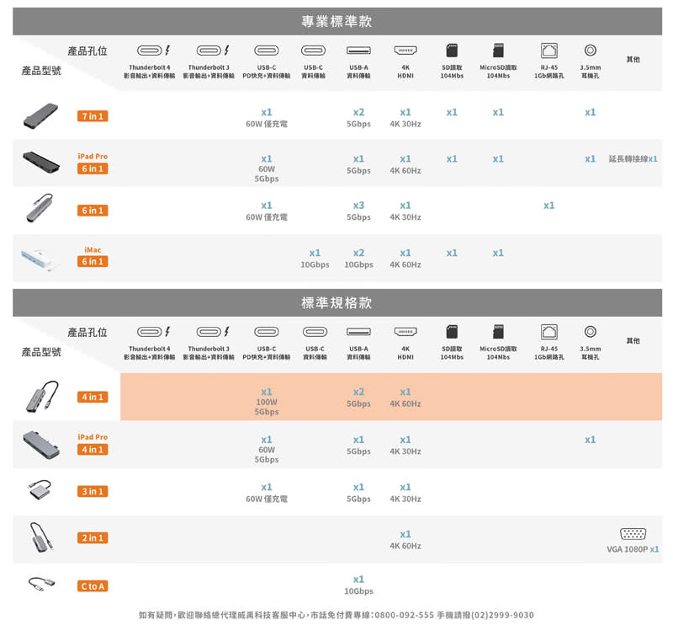Click the 100W text in highlighted orange row
This screenshot has width=673, height=625.
(x=266, y=403)
